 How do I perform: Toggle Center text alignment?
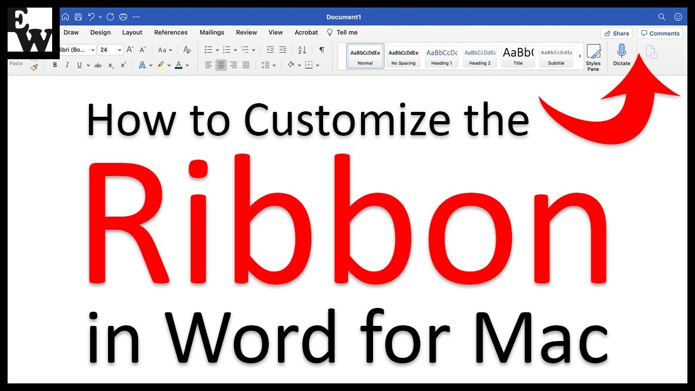(x=221, y=65)
